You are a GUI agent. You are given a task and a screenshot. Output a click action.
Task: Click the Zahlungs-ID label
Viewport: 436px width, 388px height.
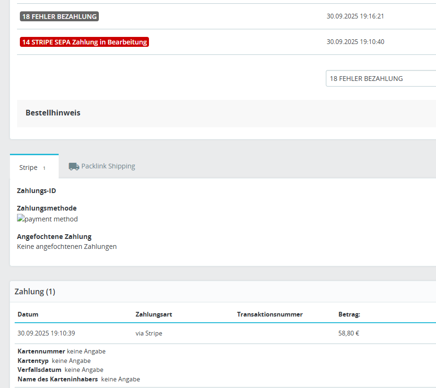36,191
